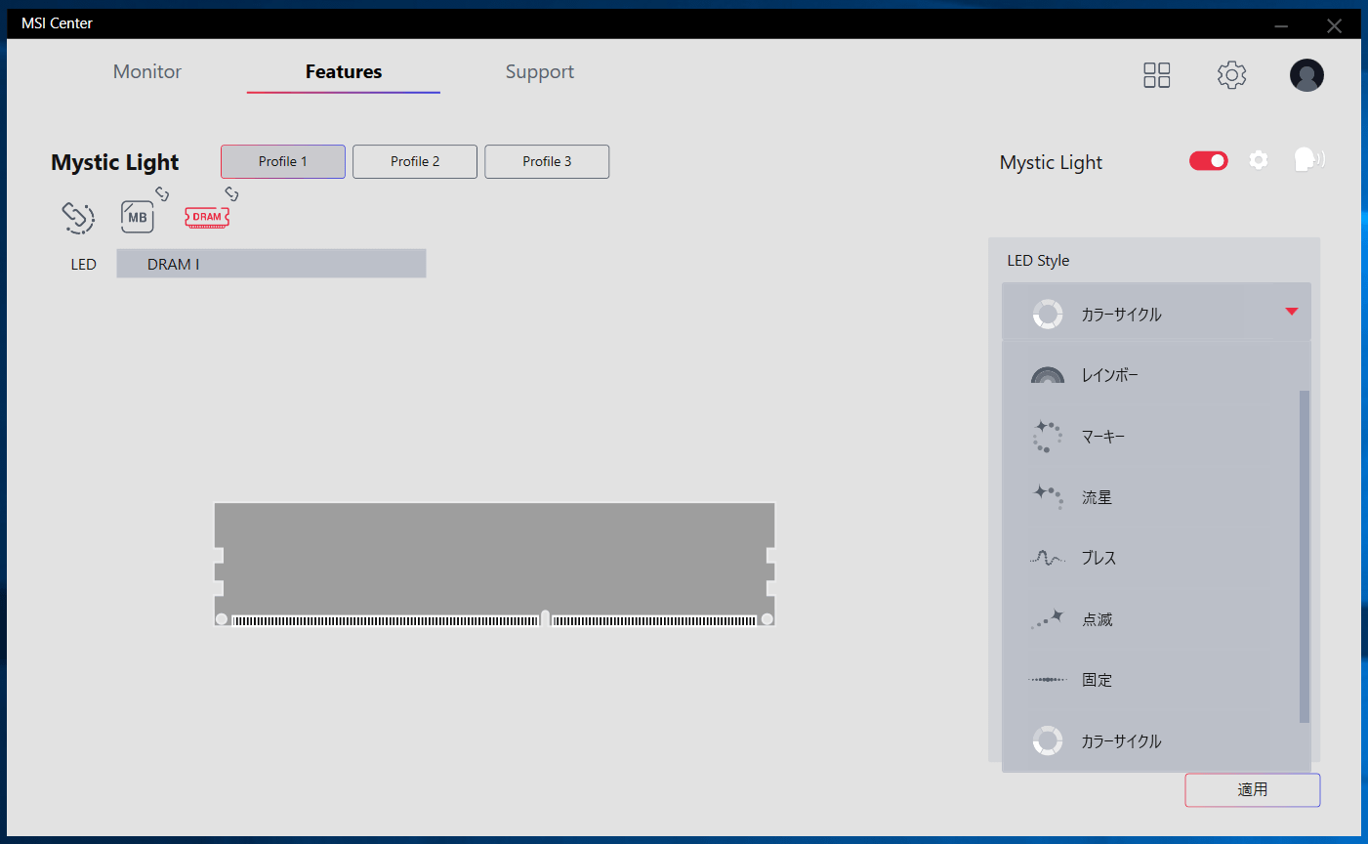Select the MB motherboard device icon
This screenshot has height=844, width=1368.
point(138,217)
